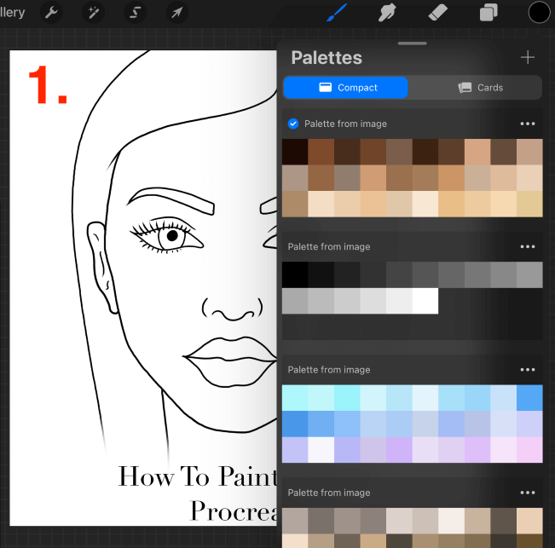Activate the Transform arrow tool
Screen dimensions: 555x548
(176, 13)
